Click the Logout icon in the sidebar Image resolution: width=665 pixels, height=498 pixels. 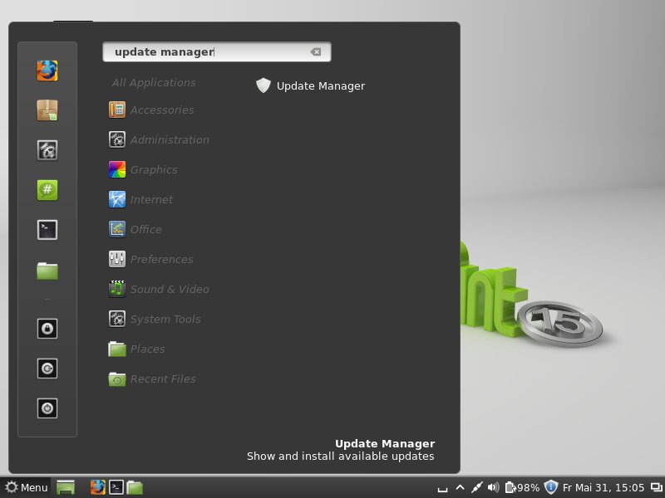click(47, 369)
